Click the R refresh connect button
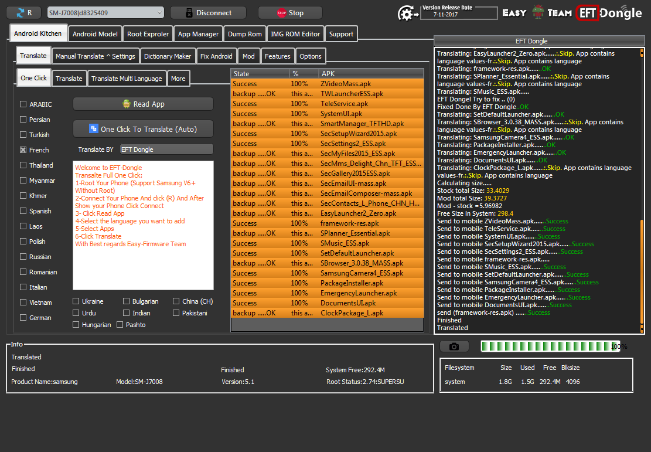Screen dimensions: 651x452 [x=25, y=13]
